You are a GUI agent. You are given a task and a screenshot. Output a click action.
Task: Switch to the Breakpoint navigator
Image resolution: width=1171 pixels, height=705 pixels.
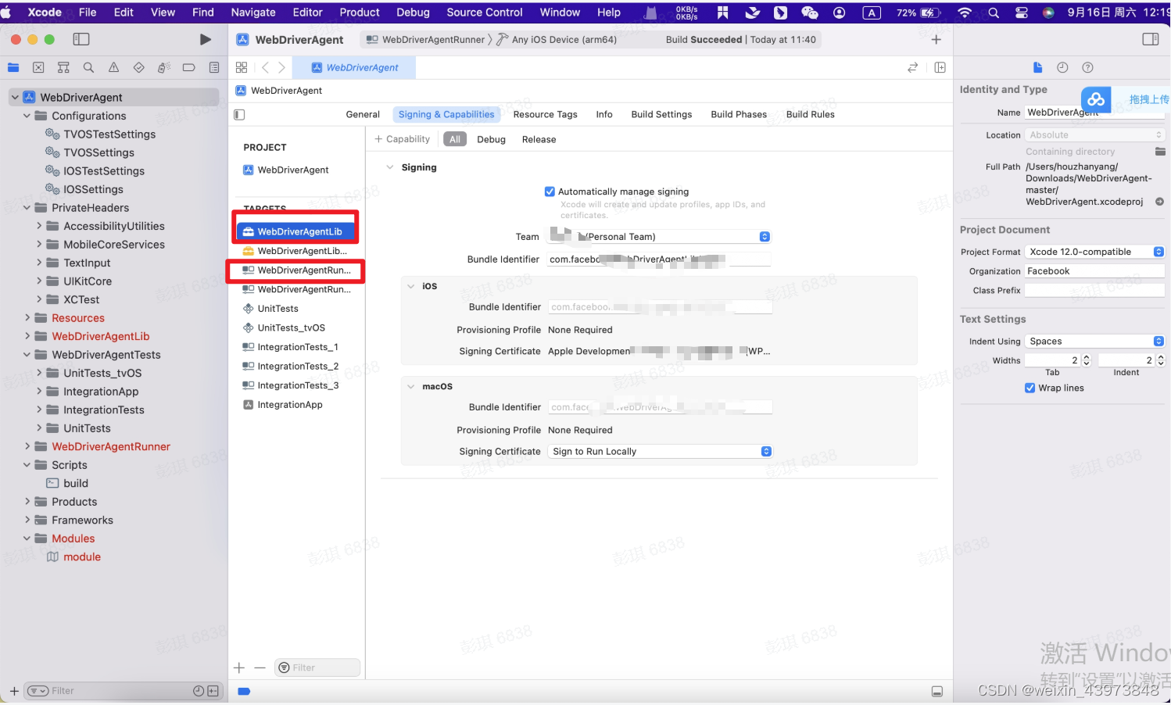(x=189, y=67)
